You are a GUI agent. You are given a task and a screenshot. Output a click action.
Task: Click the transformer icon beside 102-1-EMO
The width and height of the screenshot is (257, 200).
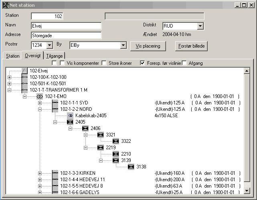[x=39, y=96]
